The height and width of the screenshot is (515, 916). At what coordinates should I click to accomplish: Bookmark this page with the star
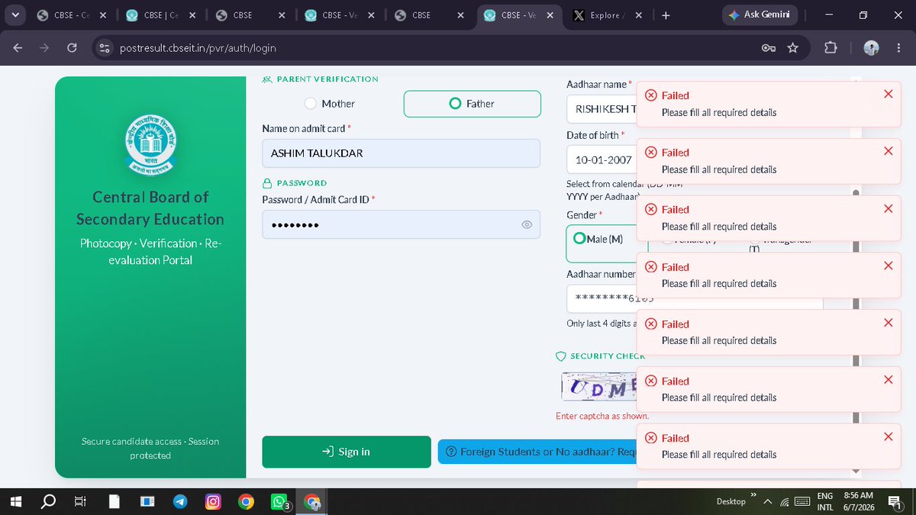pyautogui.click(x=793, y=48)
